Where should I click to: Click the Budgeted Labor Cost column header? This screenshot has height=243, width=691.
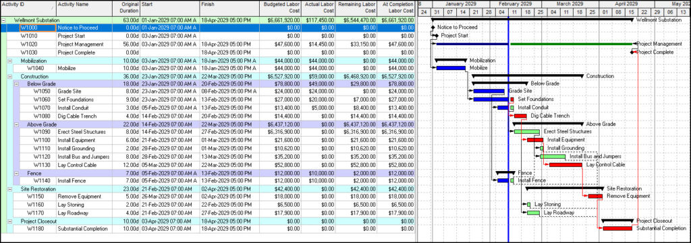[281, 8]
